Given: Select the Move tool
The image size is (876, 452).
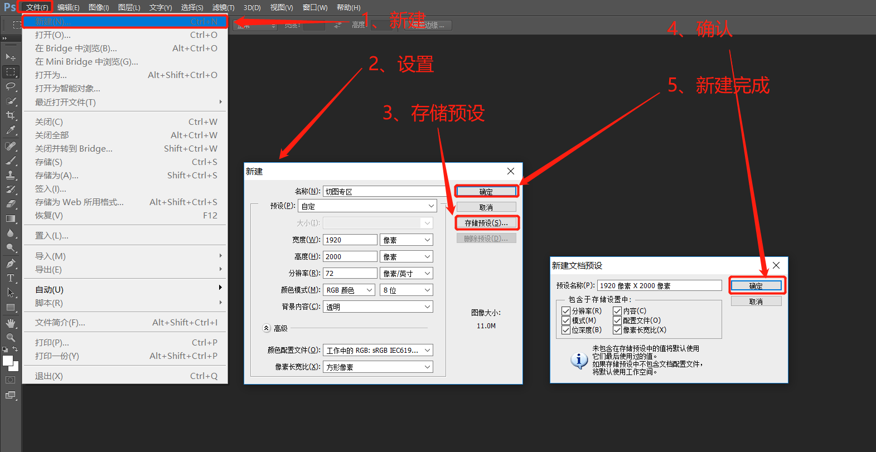Looking at the screenshot, I should tap(11, 57).
